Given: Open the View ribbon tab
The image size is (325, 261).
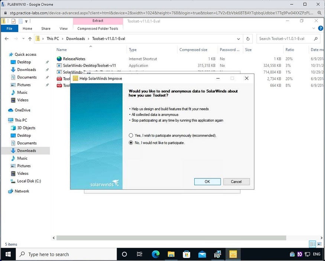Looking at the screenshot, I should (64, 28).
